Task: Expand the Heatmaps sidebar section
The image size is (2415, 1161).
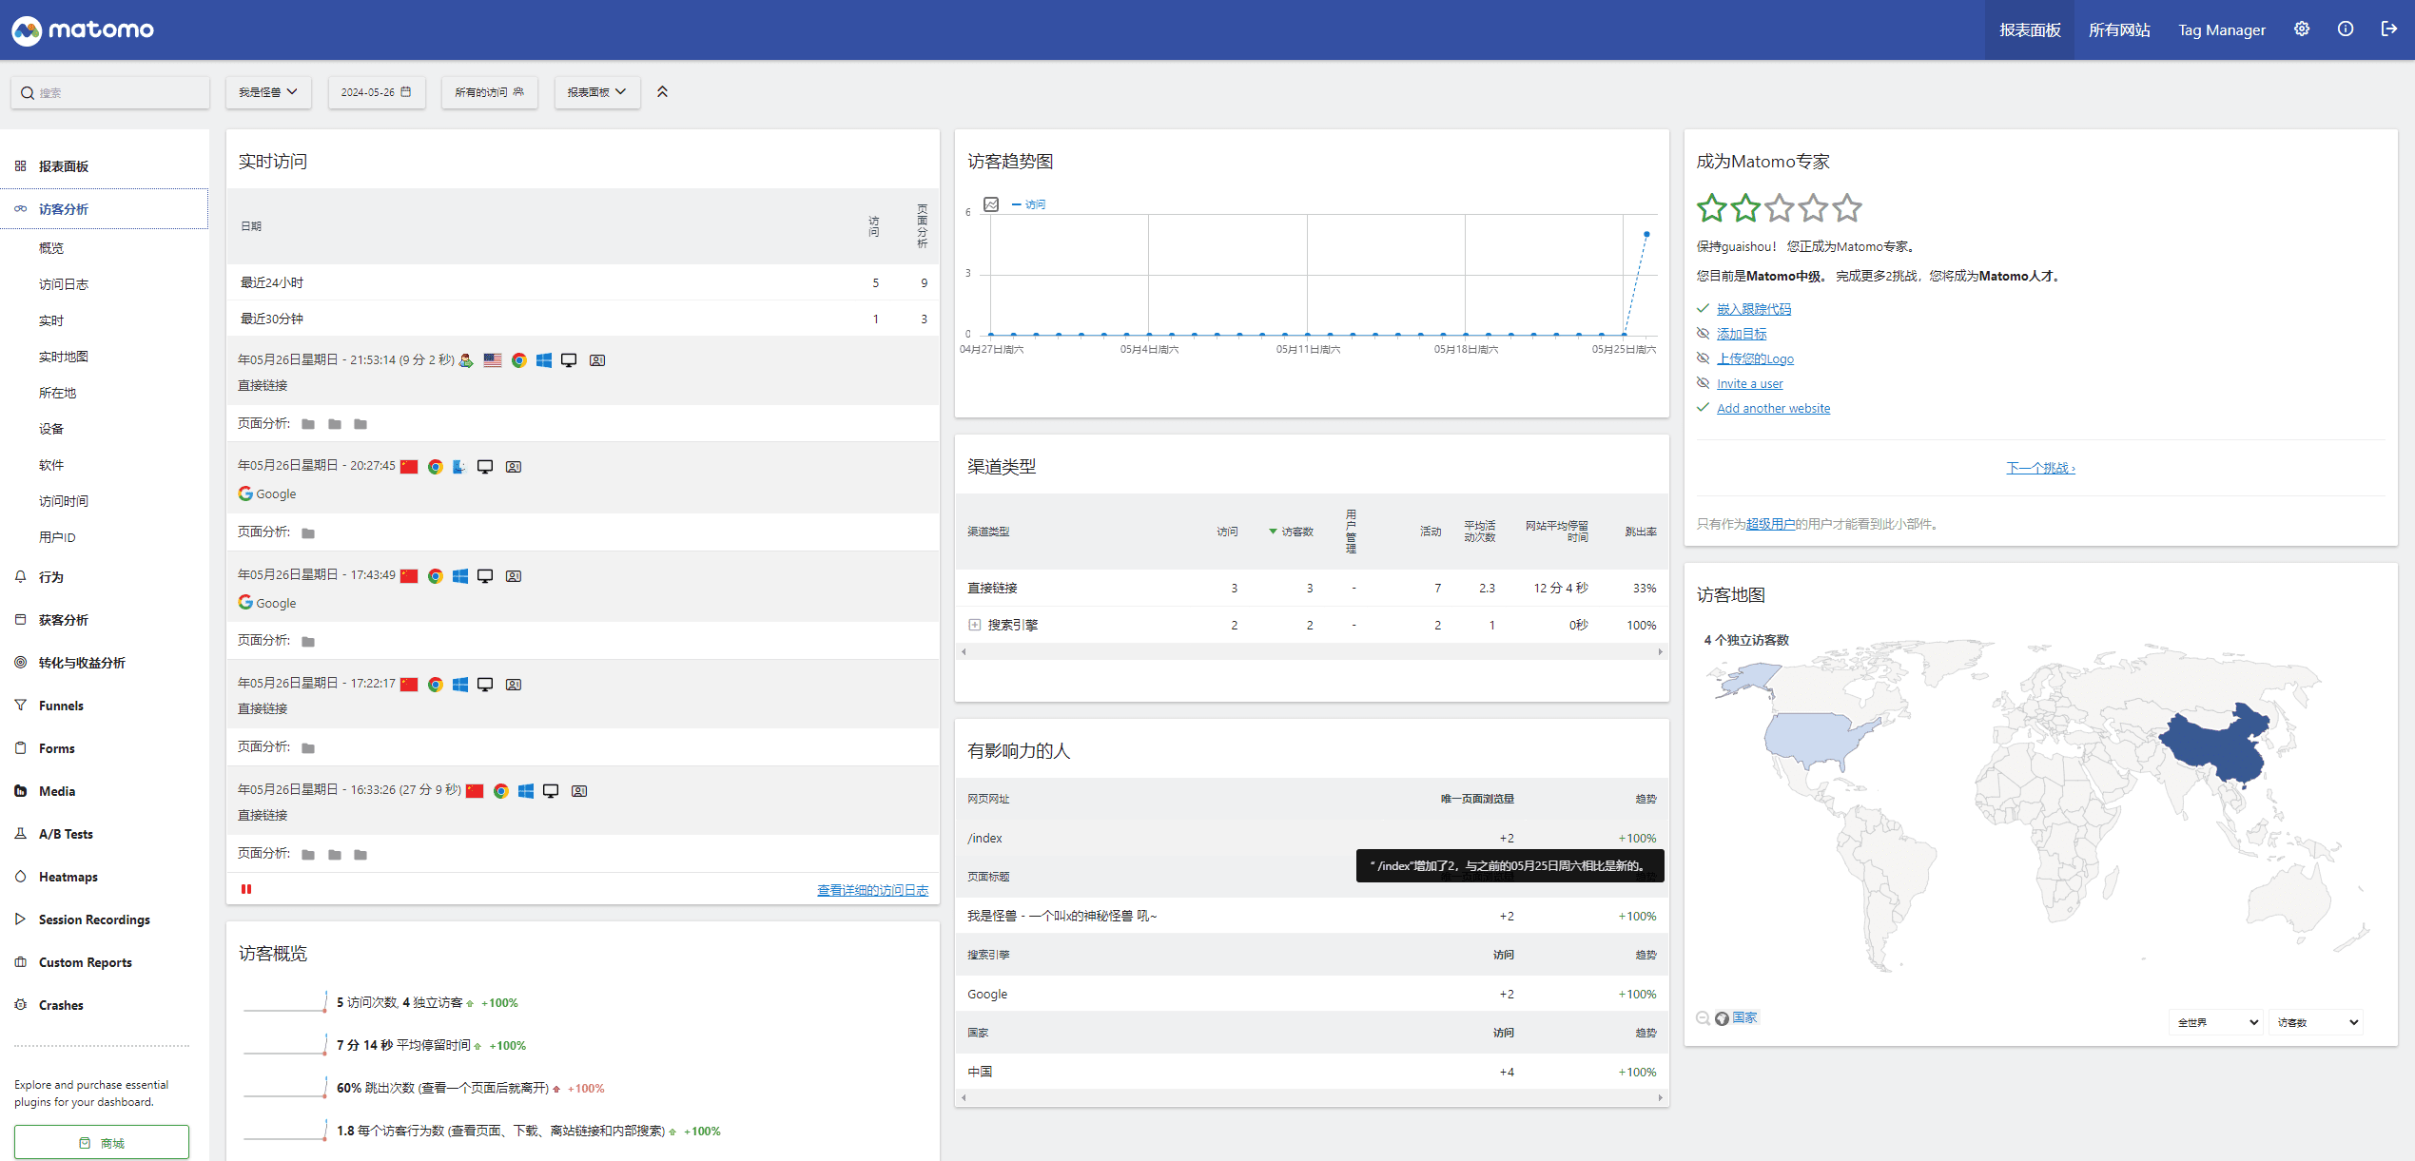Action: [68, 877]
